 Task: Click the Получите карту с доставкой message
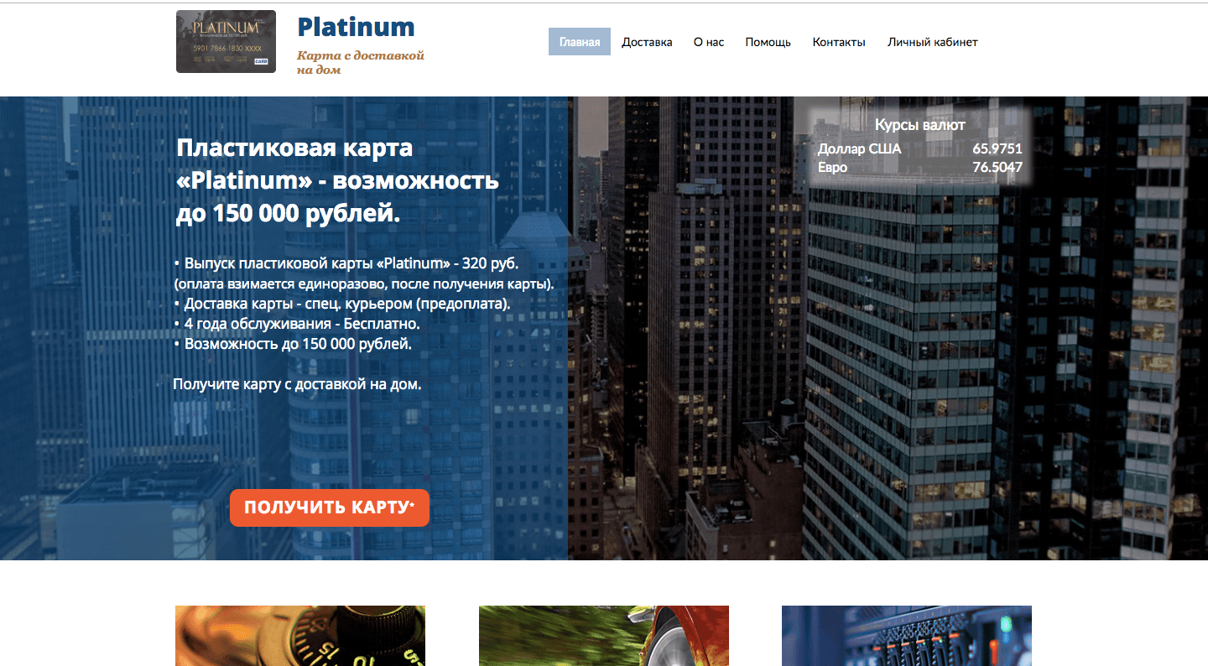coord(296,383)
